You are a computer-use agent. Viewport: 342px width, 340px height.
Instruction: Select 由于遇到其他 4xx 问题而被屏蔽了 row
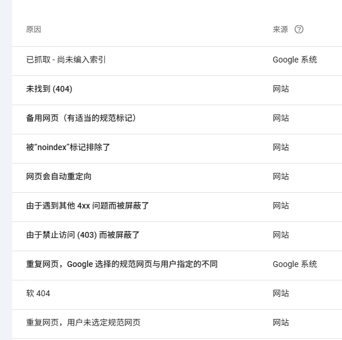(x=177, y=207)
